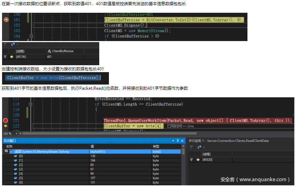Select array element [0] in Autos window
This screenshot has height=186, width=295.
[21, 156]
